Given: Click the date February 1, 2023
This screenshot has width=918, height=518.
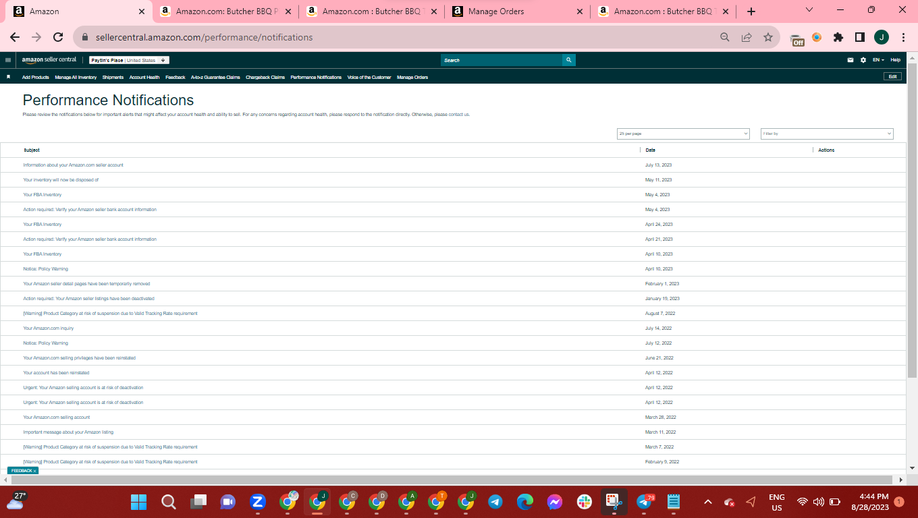Looking at the screenshot, I should tap(662, 284).
